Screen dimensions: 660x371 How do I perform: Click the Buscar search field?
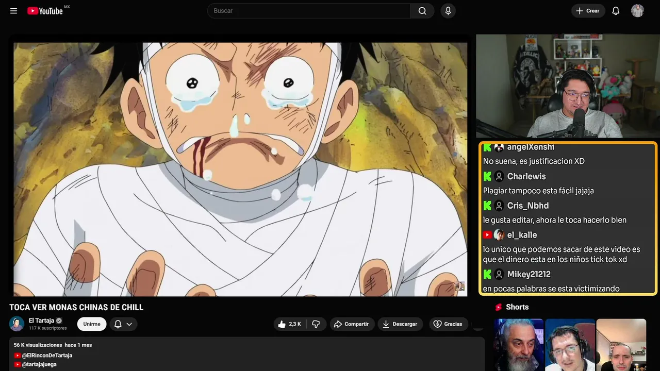[309, 11]
